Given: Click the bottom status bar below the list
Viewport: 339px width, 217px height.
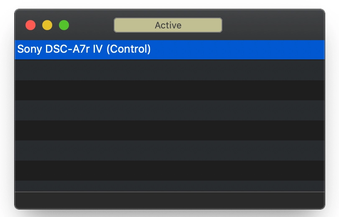Looking at the screenshot, I should 170,200.
